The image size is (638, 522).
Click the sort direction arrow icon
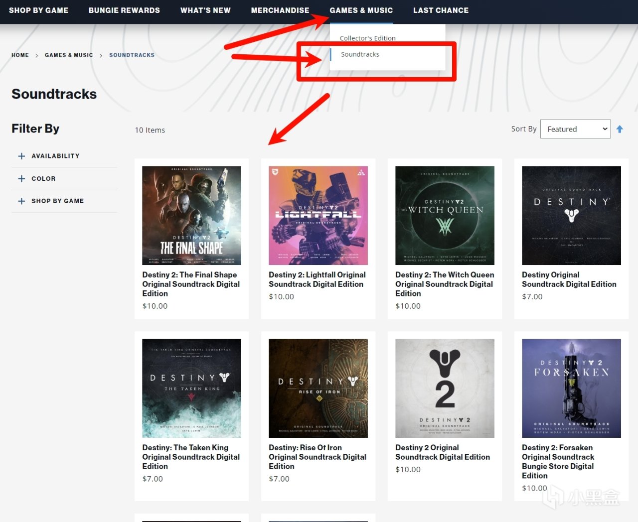pos(620,129)
